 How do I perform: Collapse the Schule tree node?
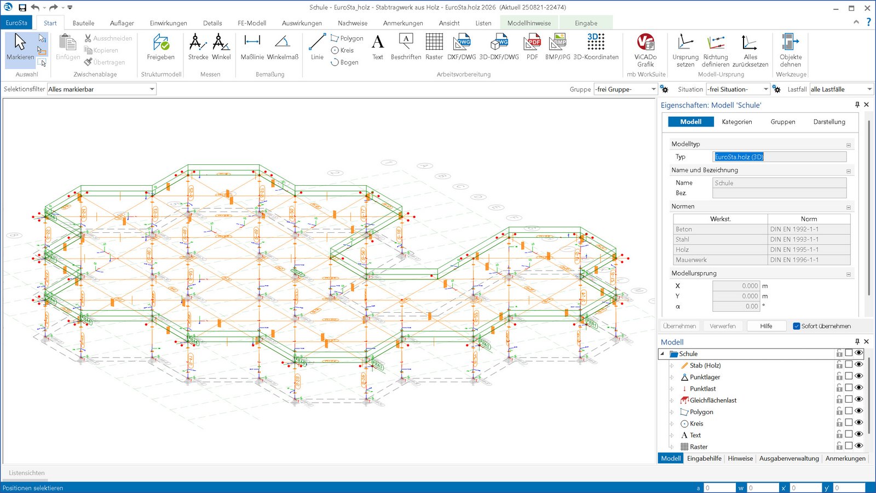point(662,354)
